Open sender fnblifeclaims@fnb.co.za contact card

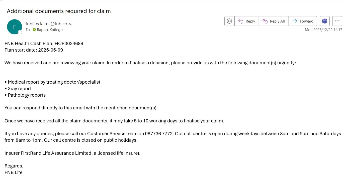[49, 24]
